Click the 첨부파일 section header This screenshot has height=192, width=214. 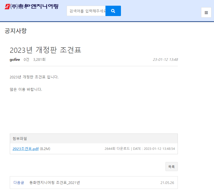[94, 139]
